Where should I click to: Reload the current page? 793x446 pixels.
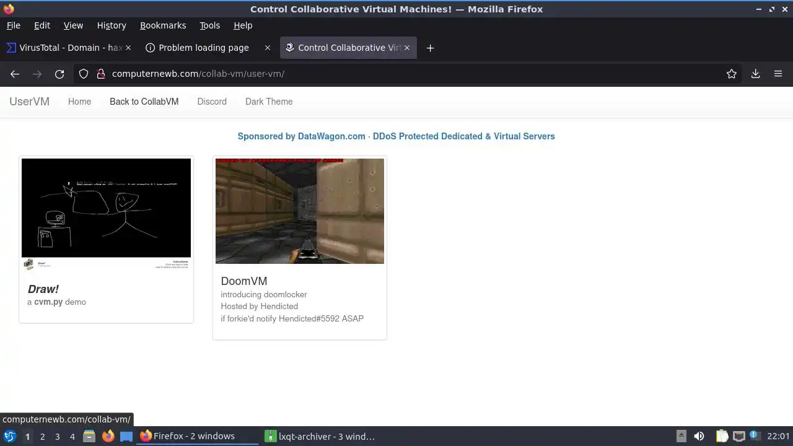click(59, 74)
